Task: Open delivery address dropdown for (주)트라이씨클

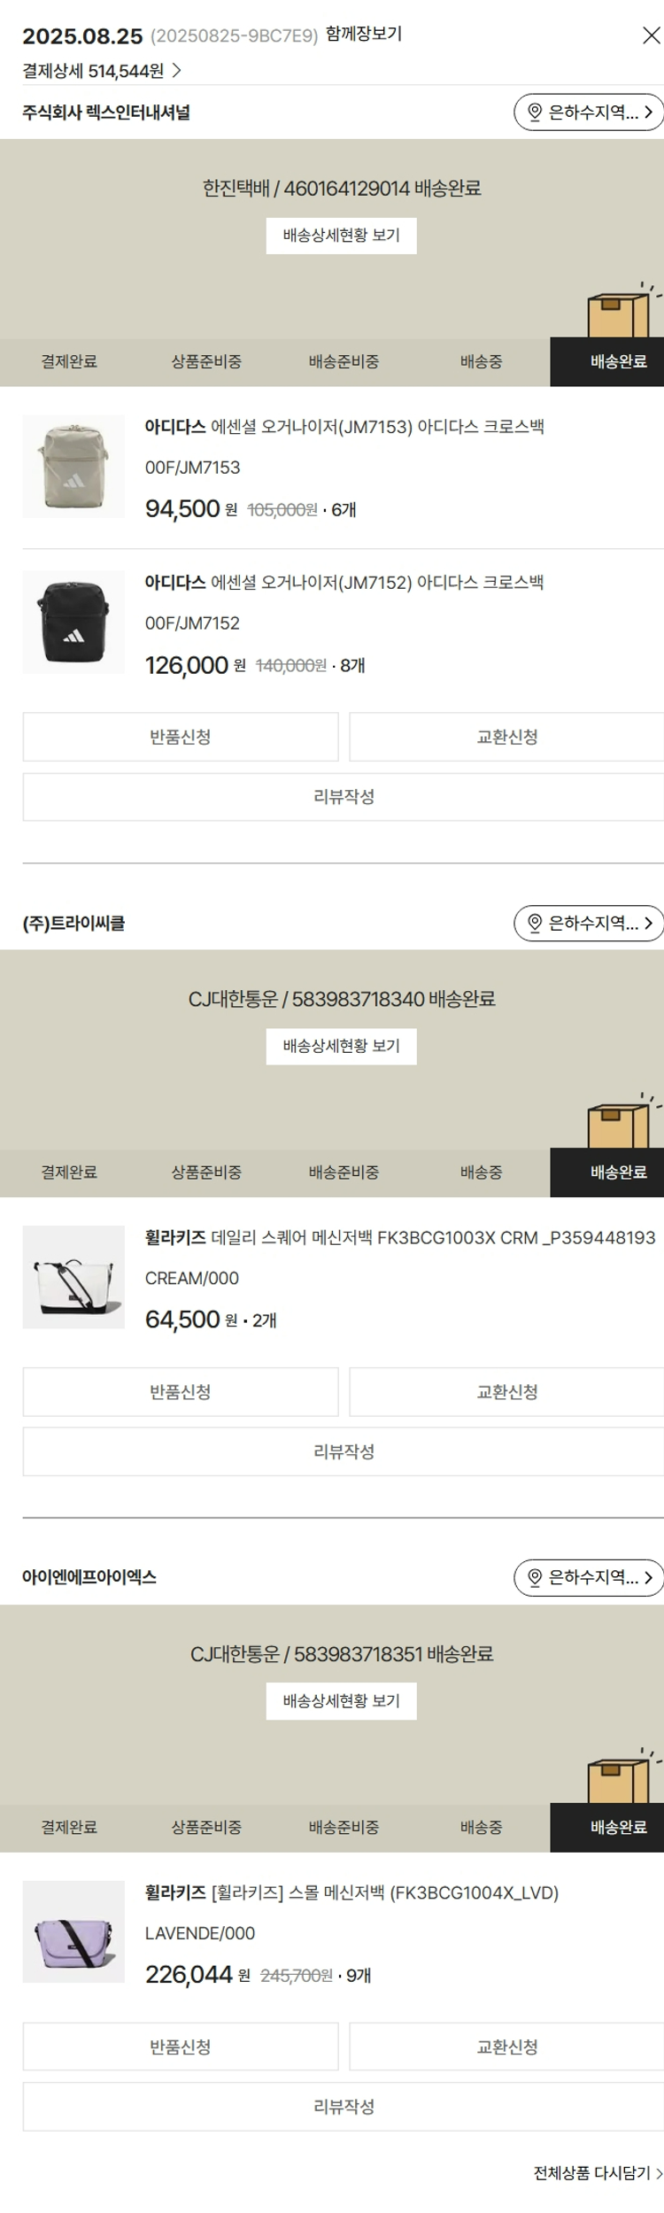Action: [589, 924]
